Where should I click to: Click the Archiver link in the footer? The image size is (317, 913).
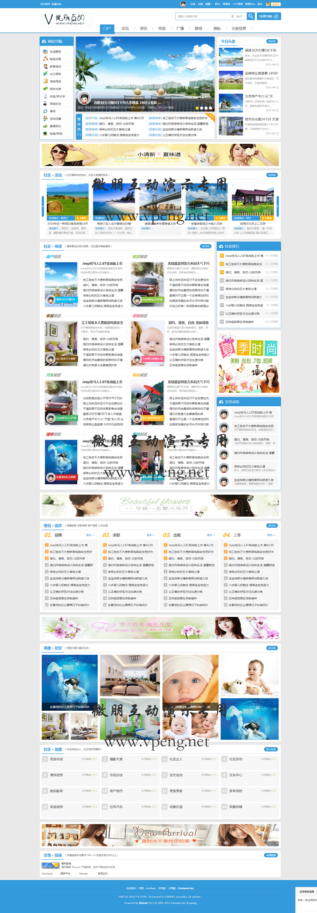(151, 888)
